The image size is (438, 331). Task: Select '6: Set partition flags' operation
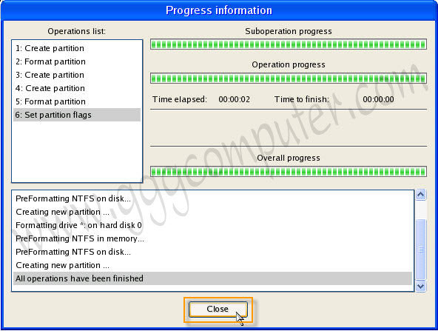pos(77,115)
